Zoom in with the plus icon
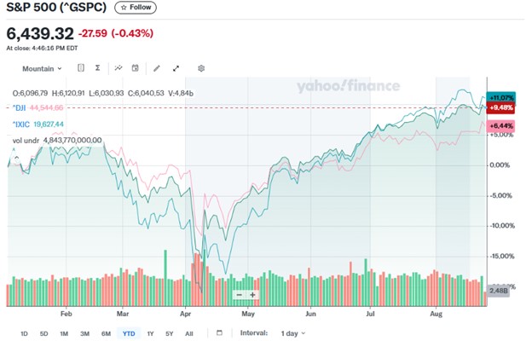 pyautogui.click(x=253, y=295)
